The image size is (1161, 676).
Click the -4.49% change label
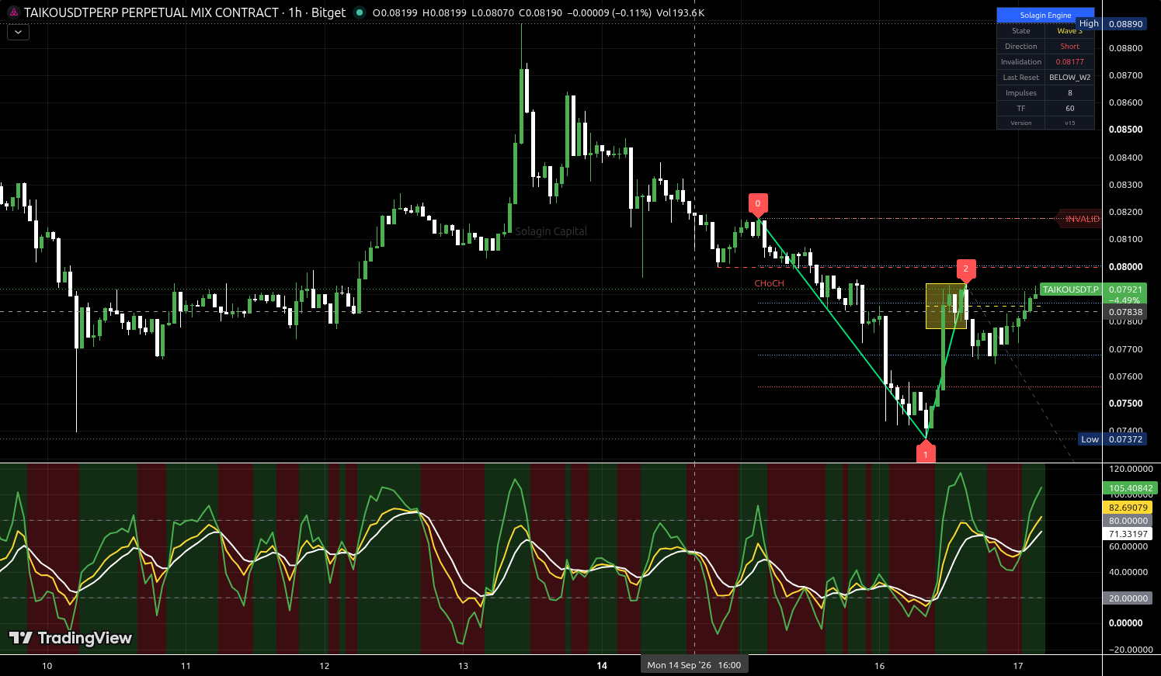pos(1125,300)
